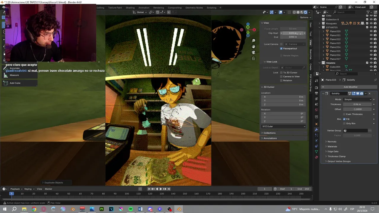This screenshot has height=213, width=379.
Task: Expand the Thickness Clamp subpanel
Action: (x=336, y=156)
